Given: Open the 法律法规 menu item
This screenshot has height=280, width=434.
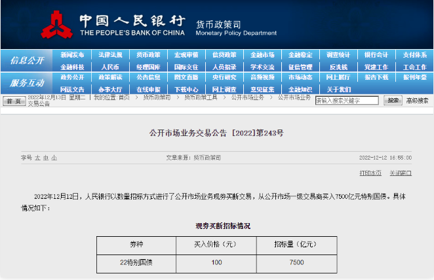Looking at the screenshot, I should (x=110, y=55).
